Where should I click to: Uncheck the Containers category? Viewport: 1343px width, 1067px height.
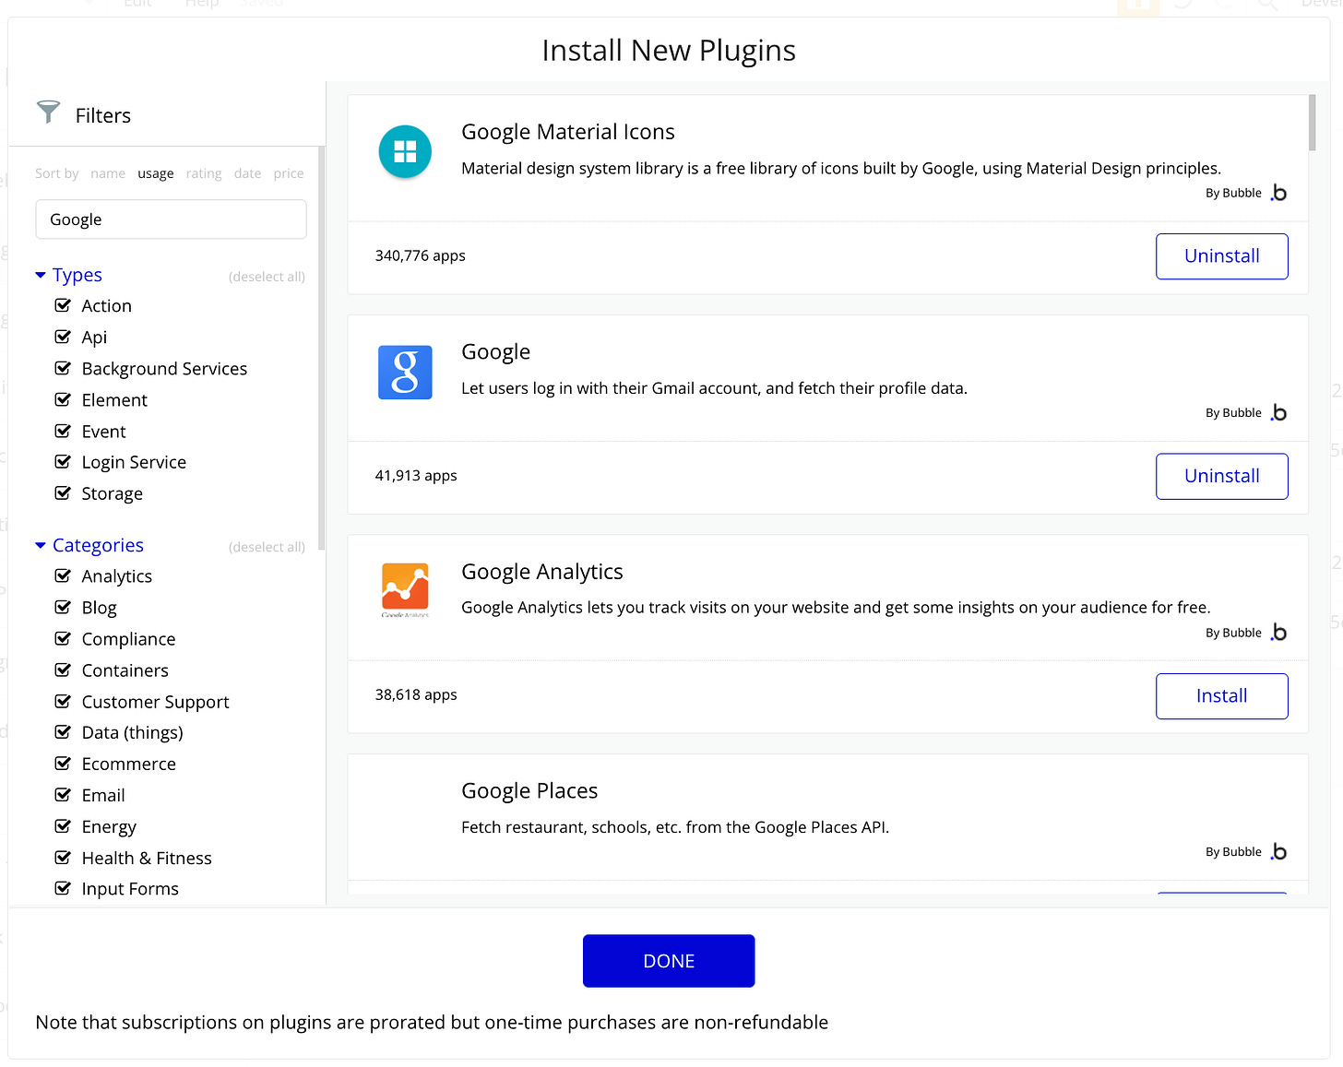tap(63, 670)
